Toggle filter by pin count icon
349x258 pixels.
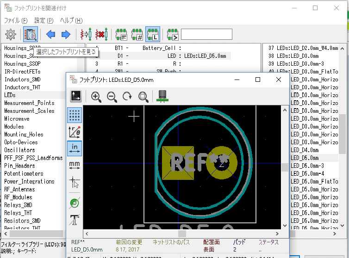click(137, 35)
